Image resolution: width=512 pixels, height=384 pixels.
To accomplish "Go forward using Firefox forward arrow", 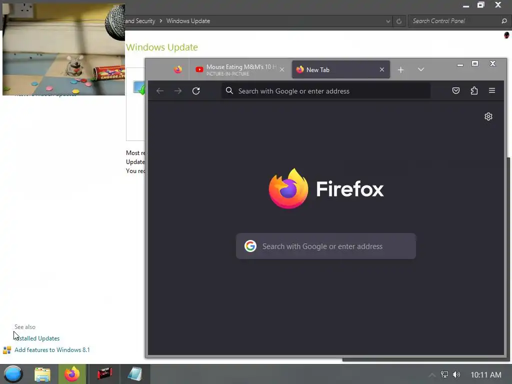I will coord(178,91).
